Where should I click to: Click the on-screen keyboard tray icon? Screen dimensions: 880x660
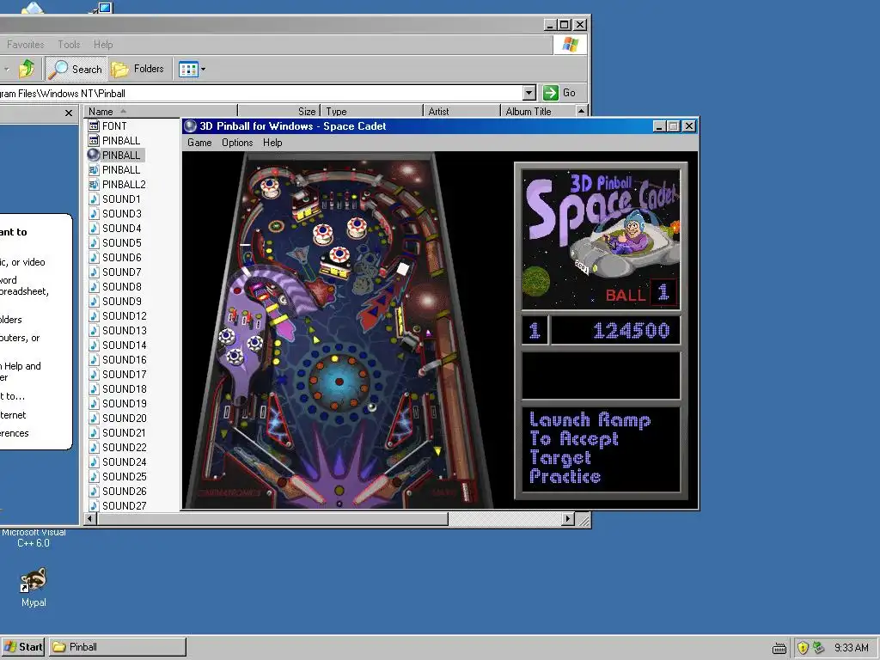tap(779, 648)
